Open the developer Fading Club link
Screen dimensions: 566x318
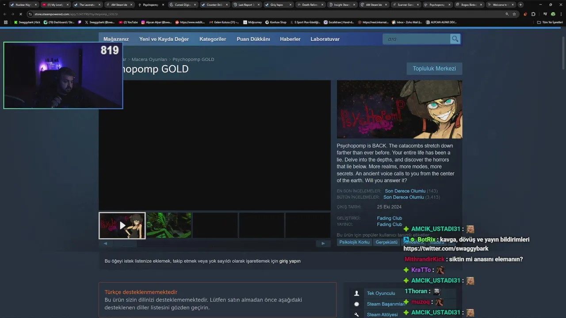pos(390,218)
